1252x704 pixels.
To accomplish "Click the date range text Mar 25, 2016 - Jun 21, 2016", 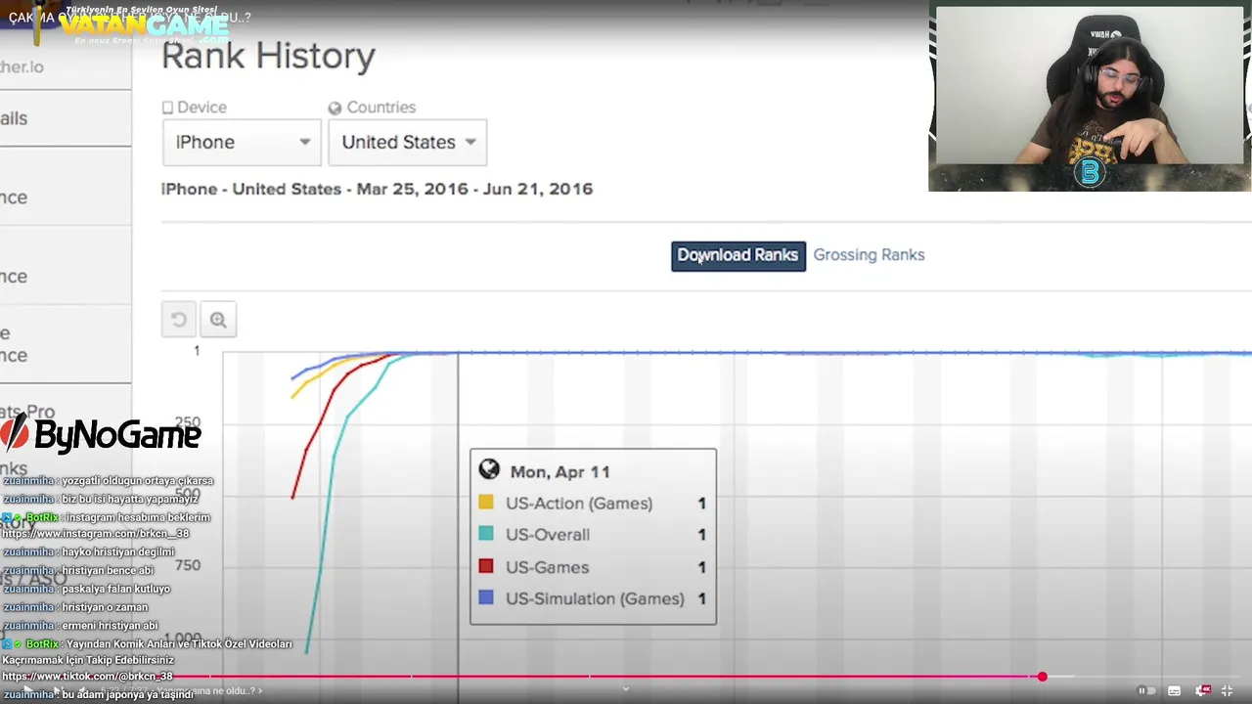I will [474, 189].
